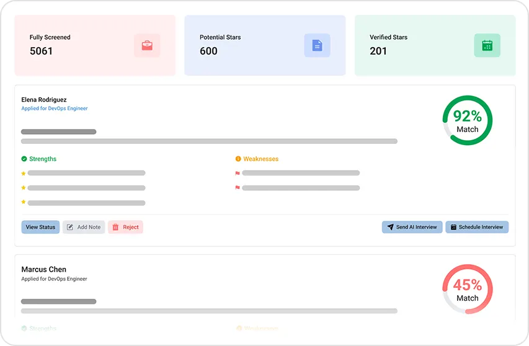Open View Status for Elena Rodriguez
This screenshot has height=346, width=529.
[40, 227]
